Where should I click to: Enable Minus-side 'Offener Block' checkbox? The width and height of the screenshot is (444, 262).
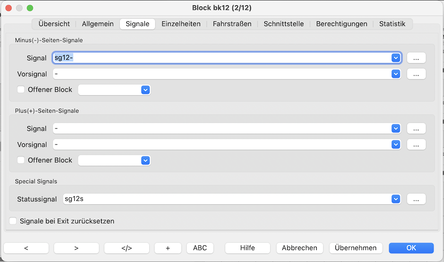click(x=21, y=90)
